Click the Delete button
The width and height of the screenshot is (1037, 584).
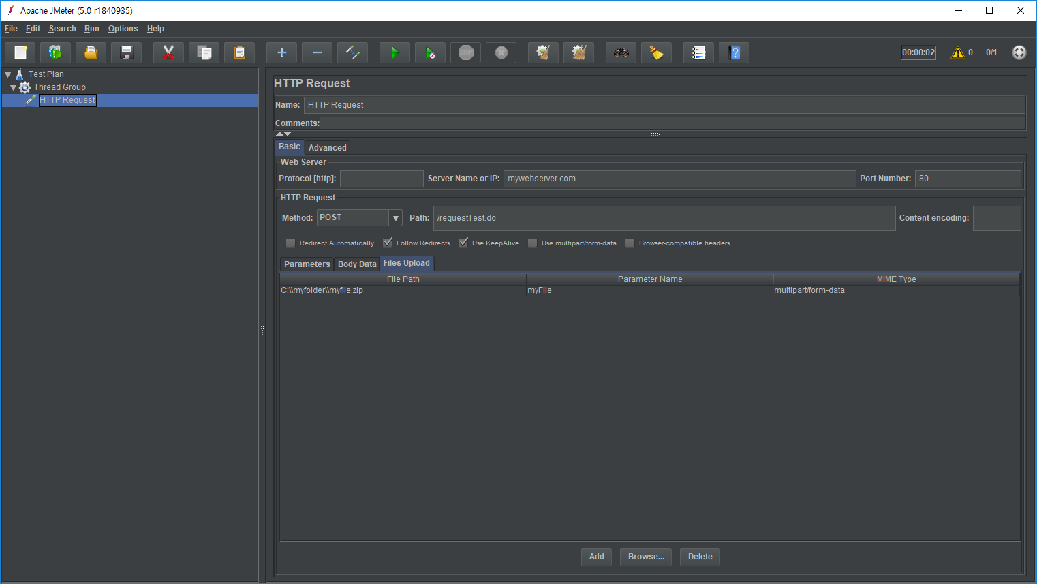tap(700, 557)
